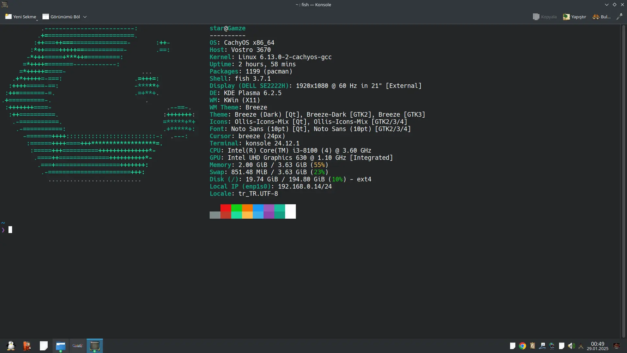Click the GPU: Intel UHD Graphics 630 line
The image size is (627, 353).
[x=301, y=158]
